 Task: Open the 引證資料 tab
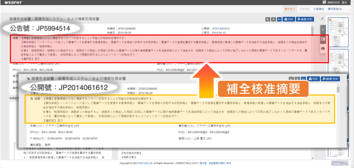[x=318, y=9]
